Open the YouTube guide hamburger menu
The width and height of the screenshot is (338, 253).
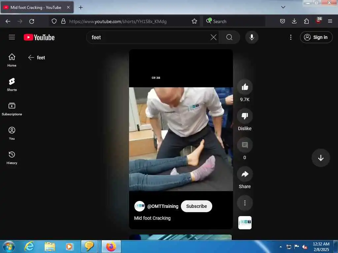12,37
